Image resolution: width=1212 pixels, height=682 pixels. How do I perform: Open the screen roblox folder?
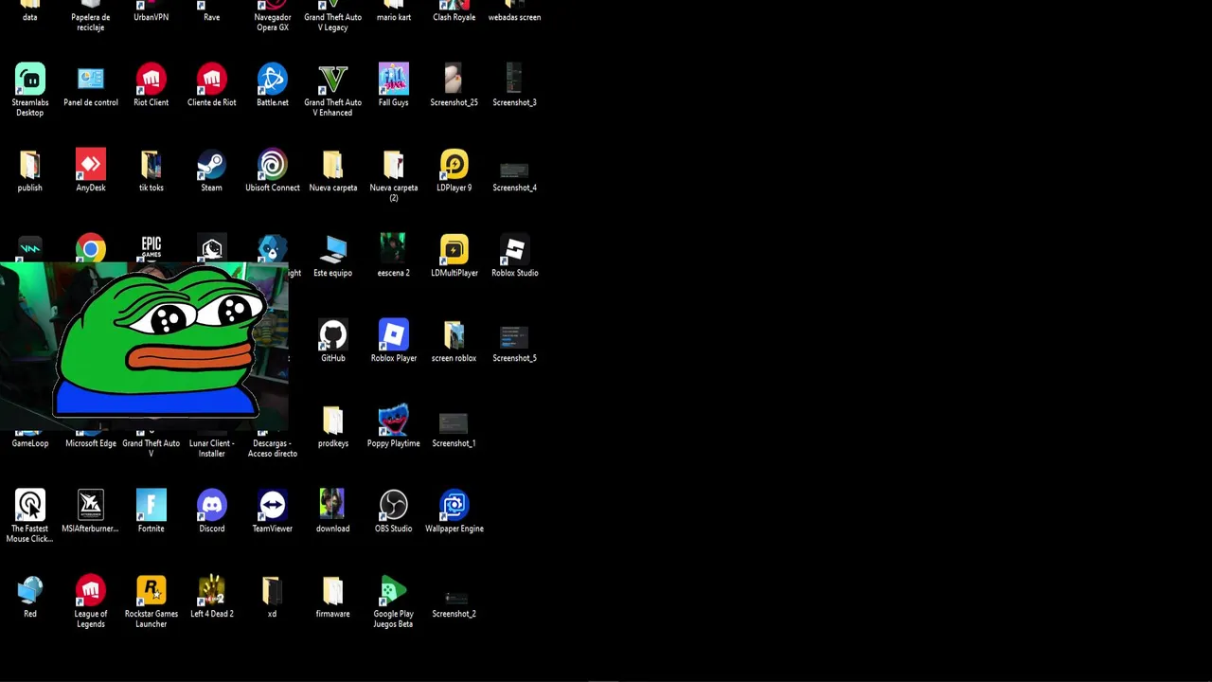(454, 335)
